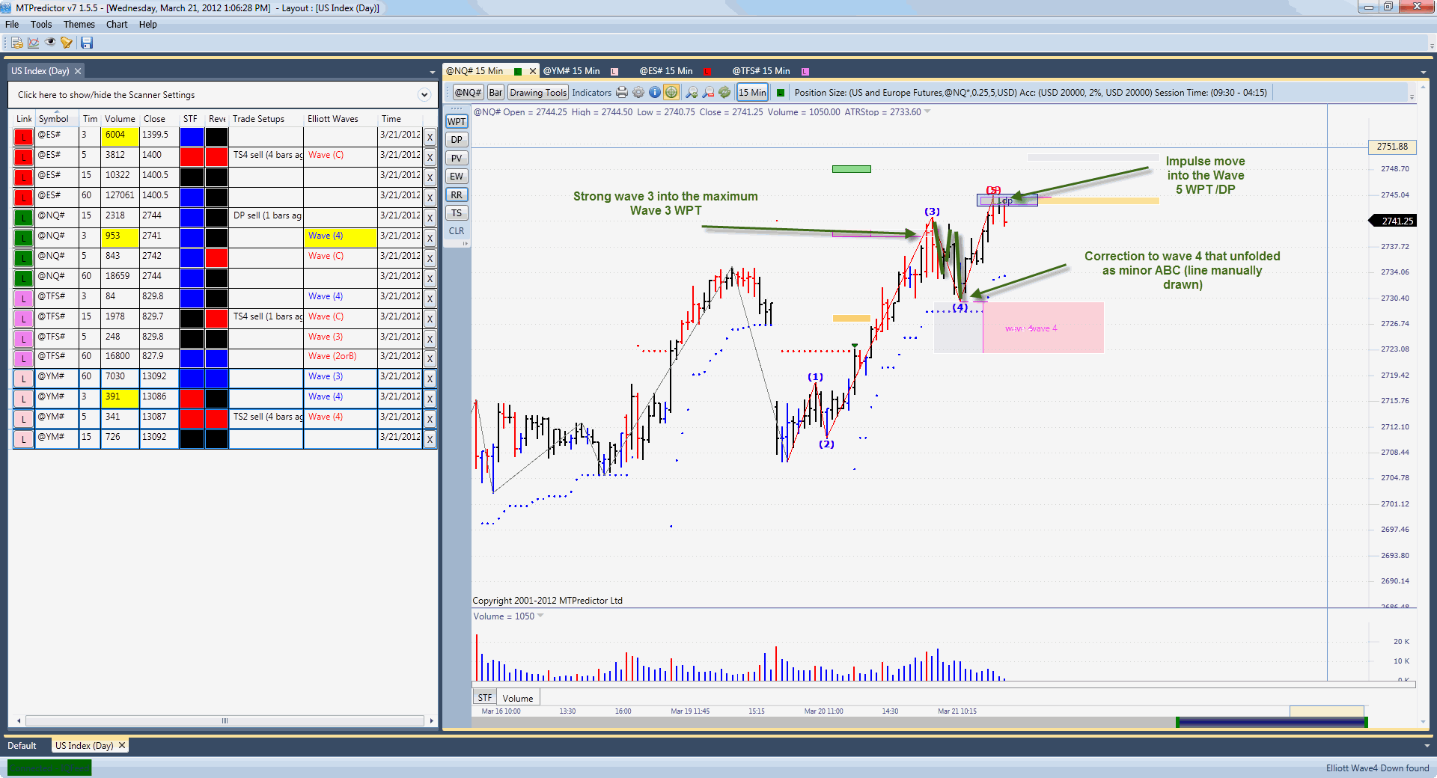Open the Bar chart type dropdown
1437x778 pixels.
(495, 92)
